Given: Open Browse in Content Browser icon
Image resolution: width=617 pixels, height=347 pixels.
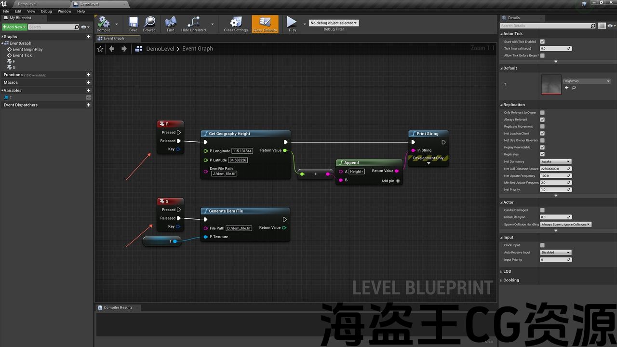Looking at the screenshot, I should coord(149,23).
